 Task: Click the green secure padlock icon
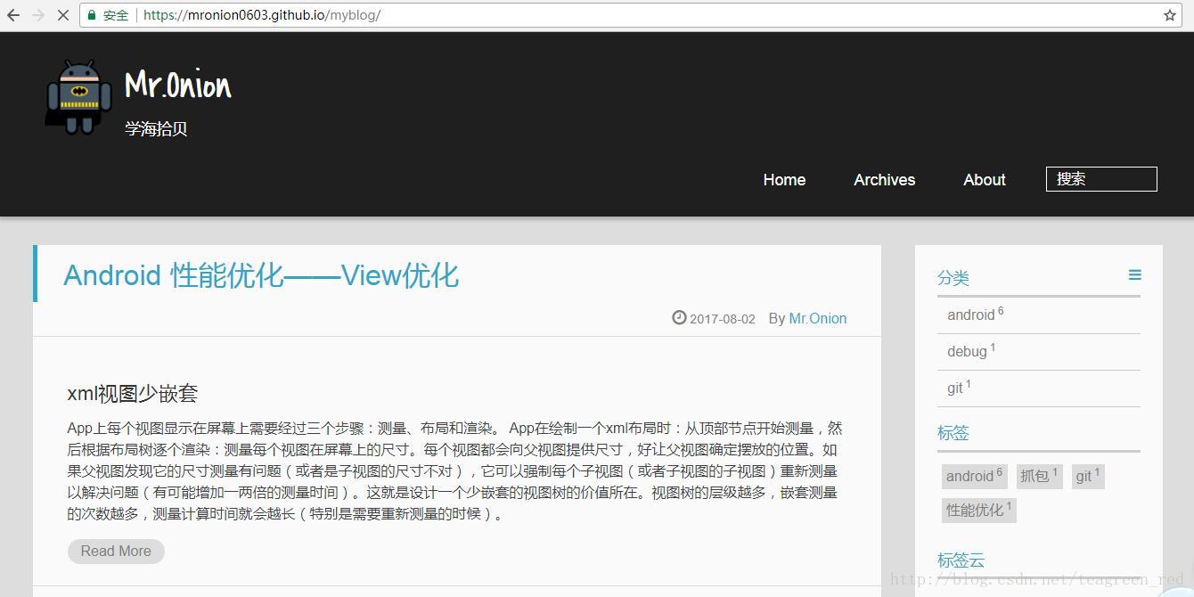click(91, 15)
